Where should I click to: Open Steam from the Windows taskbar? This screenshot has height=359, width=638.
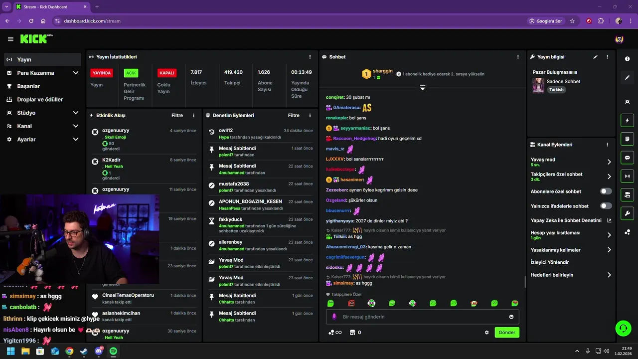[x=84, y=351]
